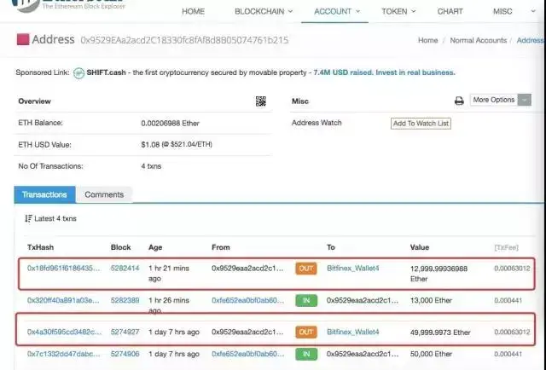Click the Add To Watch List button
The width and height of the screenshot is (546, 370).
(x=421, y=124)
